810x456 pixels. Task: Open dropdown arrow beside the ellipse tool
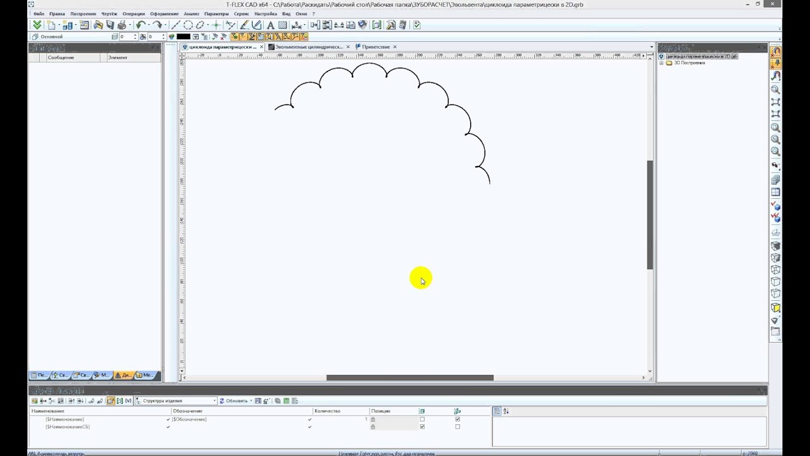[x=208, y=25]
